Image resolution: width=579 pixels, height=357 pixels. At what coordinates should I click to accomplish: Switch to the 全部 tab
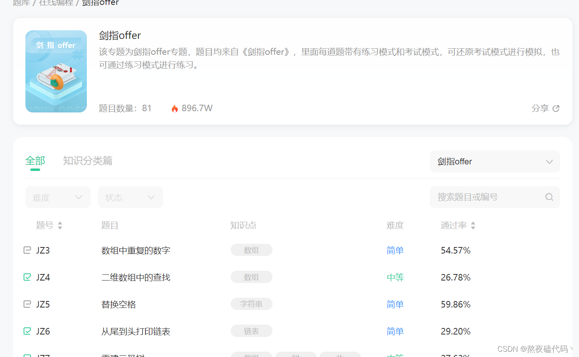click(x=35, y=161)
